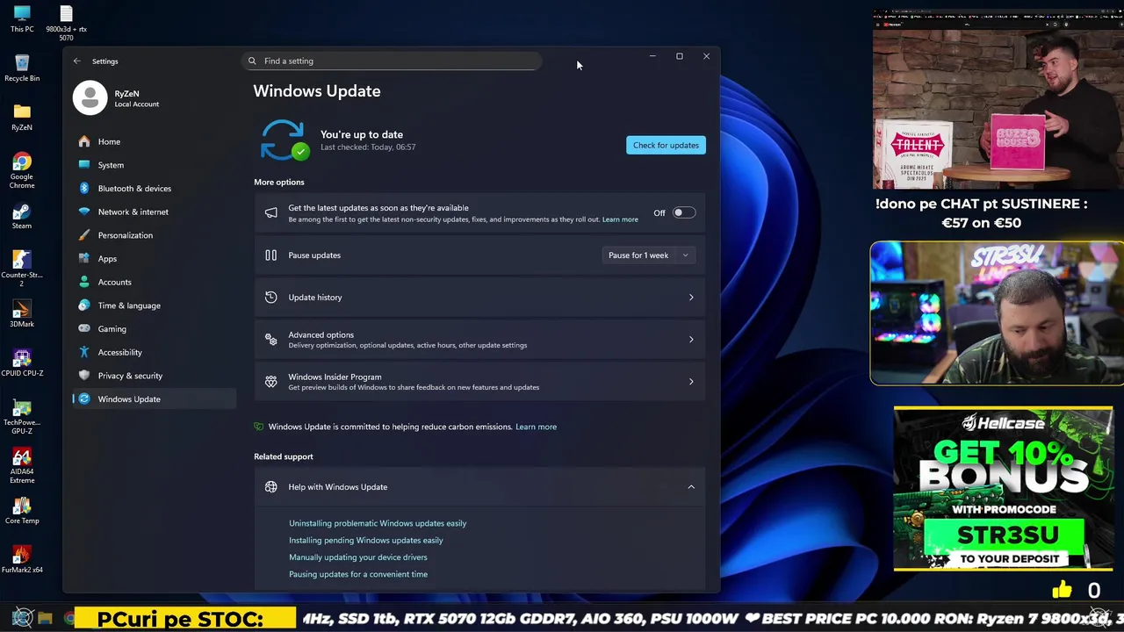Open Uninstalling problematic Windows updates easily

point(378,523)
